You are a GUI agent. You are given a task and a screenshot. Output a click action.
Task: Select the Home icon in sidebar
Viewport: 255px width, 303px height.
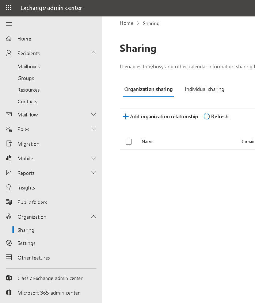pyautogui.click(x=8, y=38)
